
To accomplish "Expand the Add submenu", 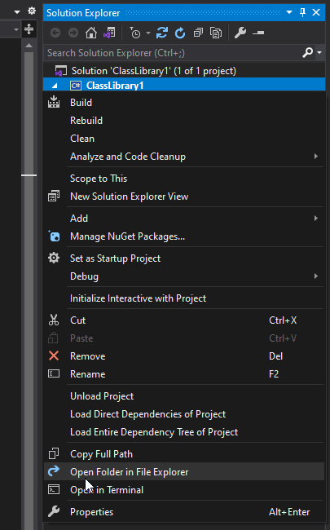I will pos(184,219).
